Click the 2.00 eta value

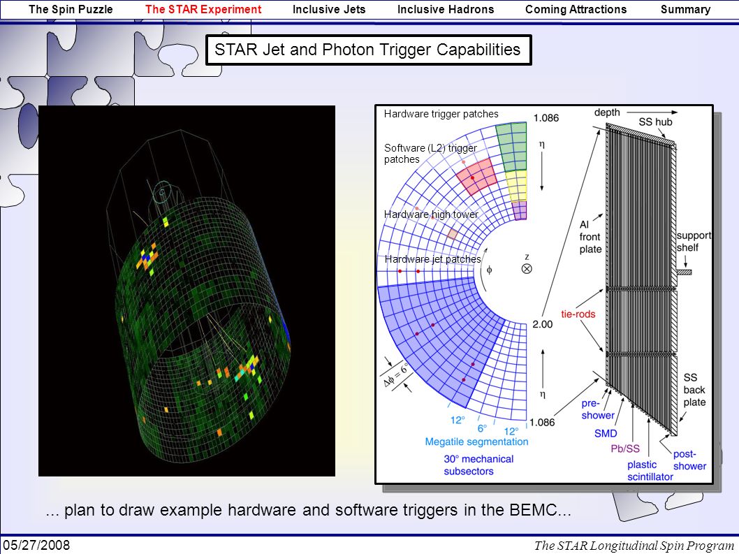543,324
